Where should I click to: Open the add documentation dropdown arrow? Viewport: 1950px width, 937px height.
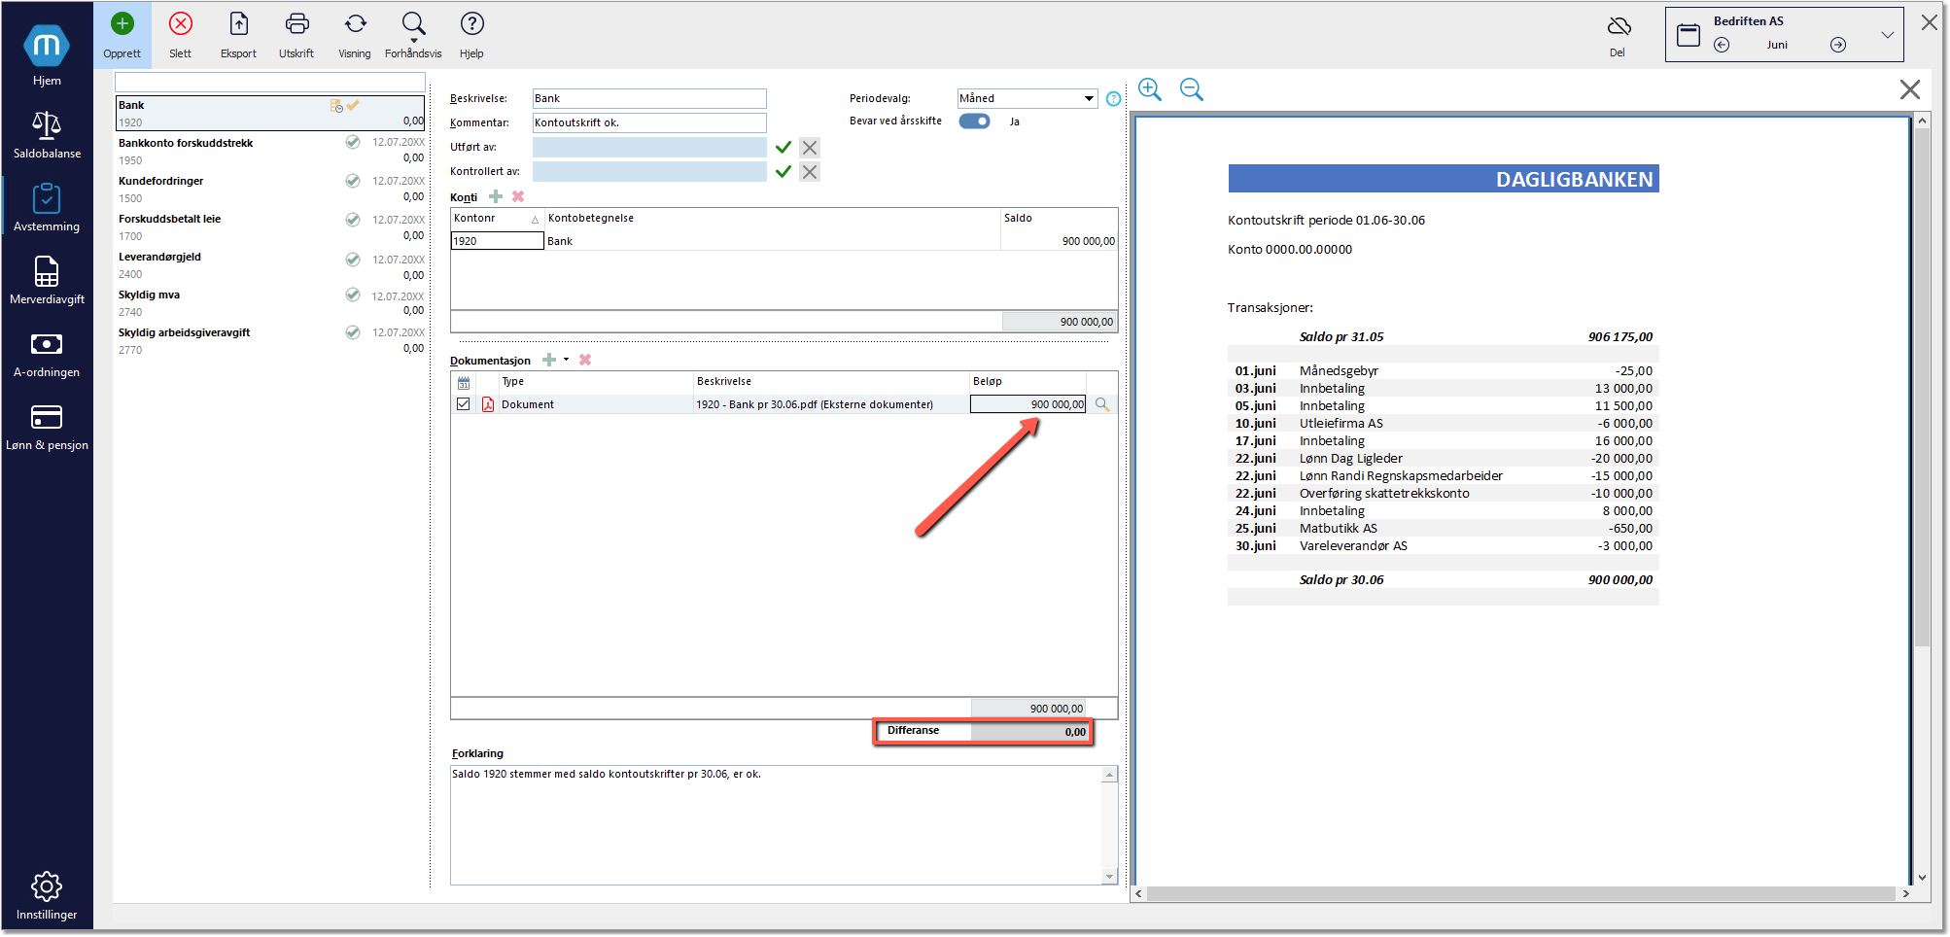[566, 360]
